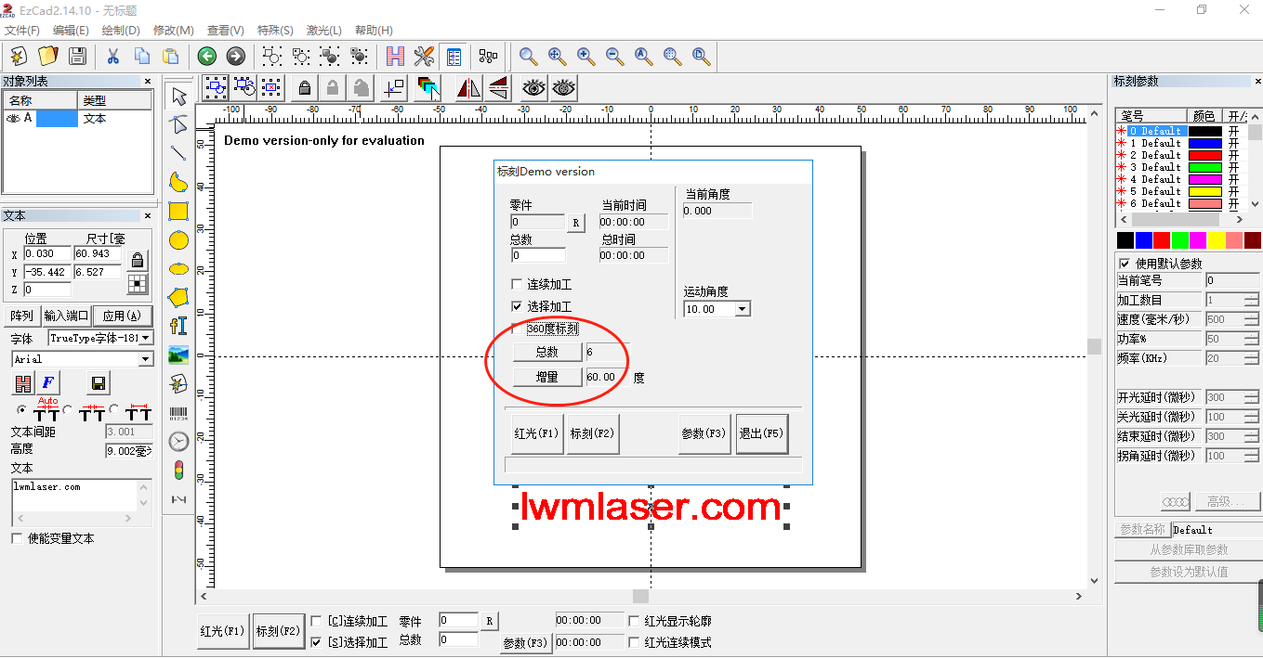Select the Pick arrow tool

178,96
